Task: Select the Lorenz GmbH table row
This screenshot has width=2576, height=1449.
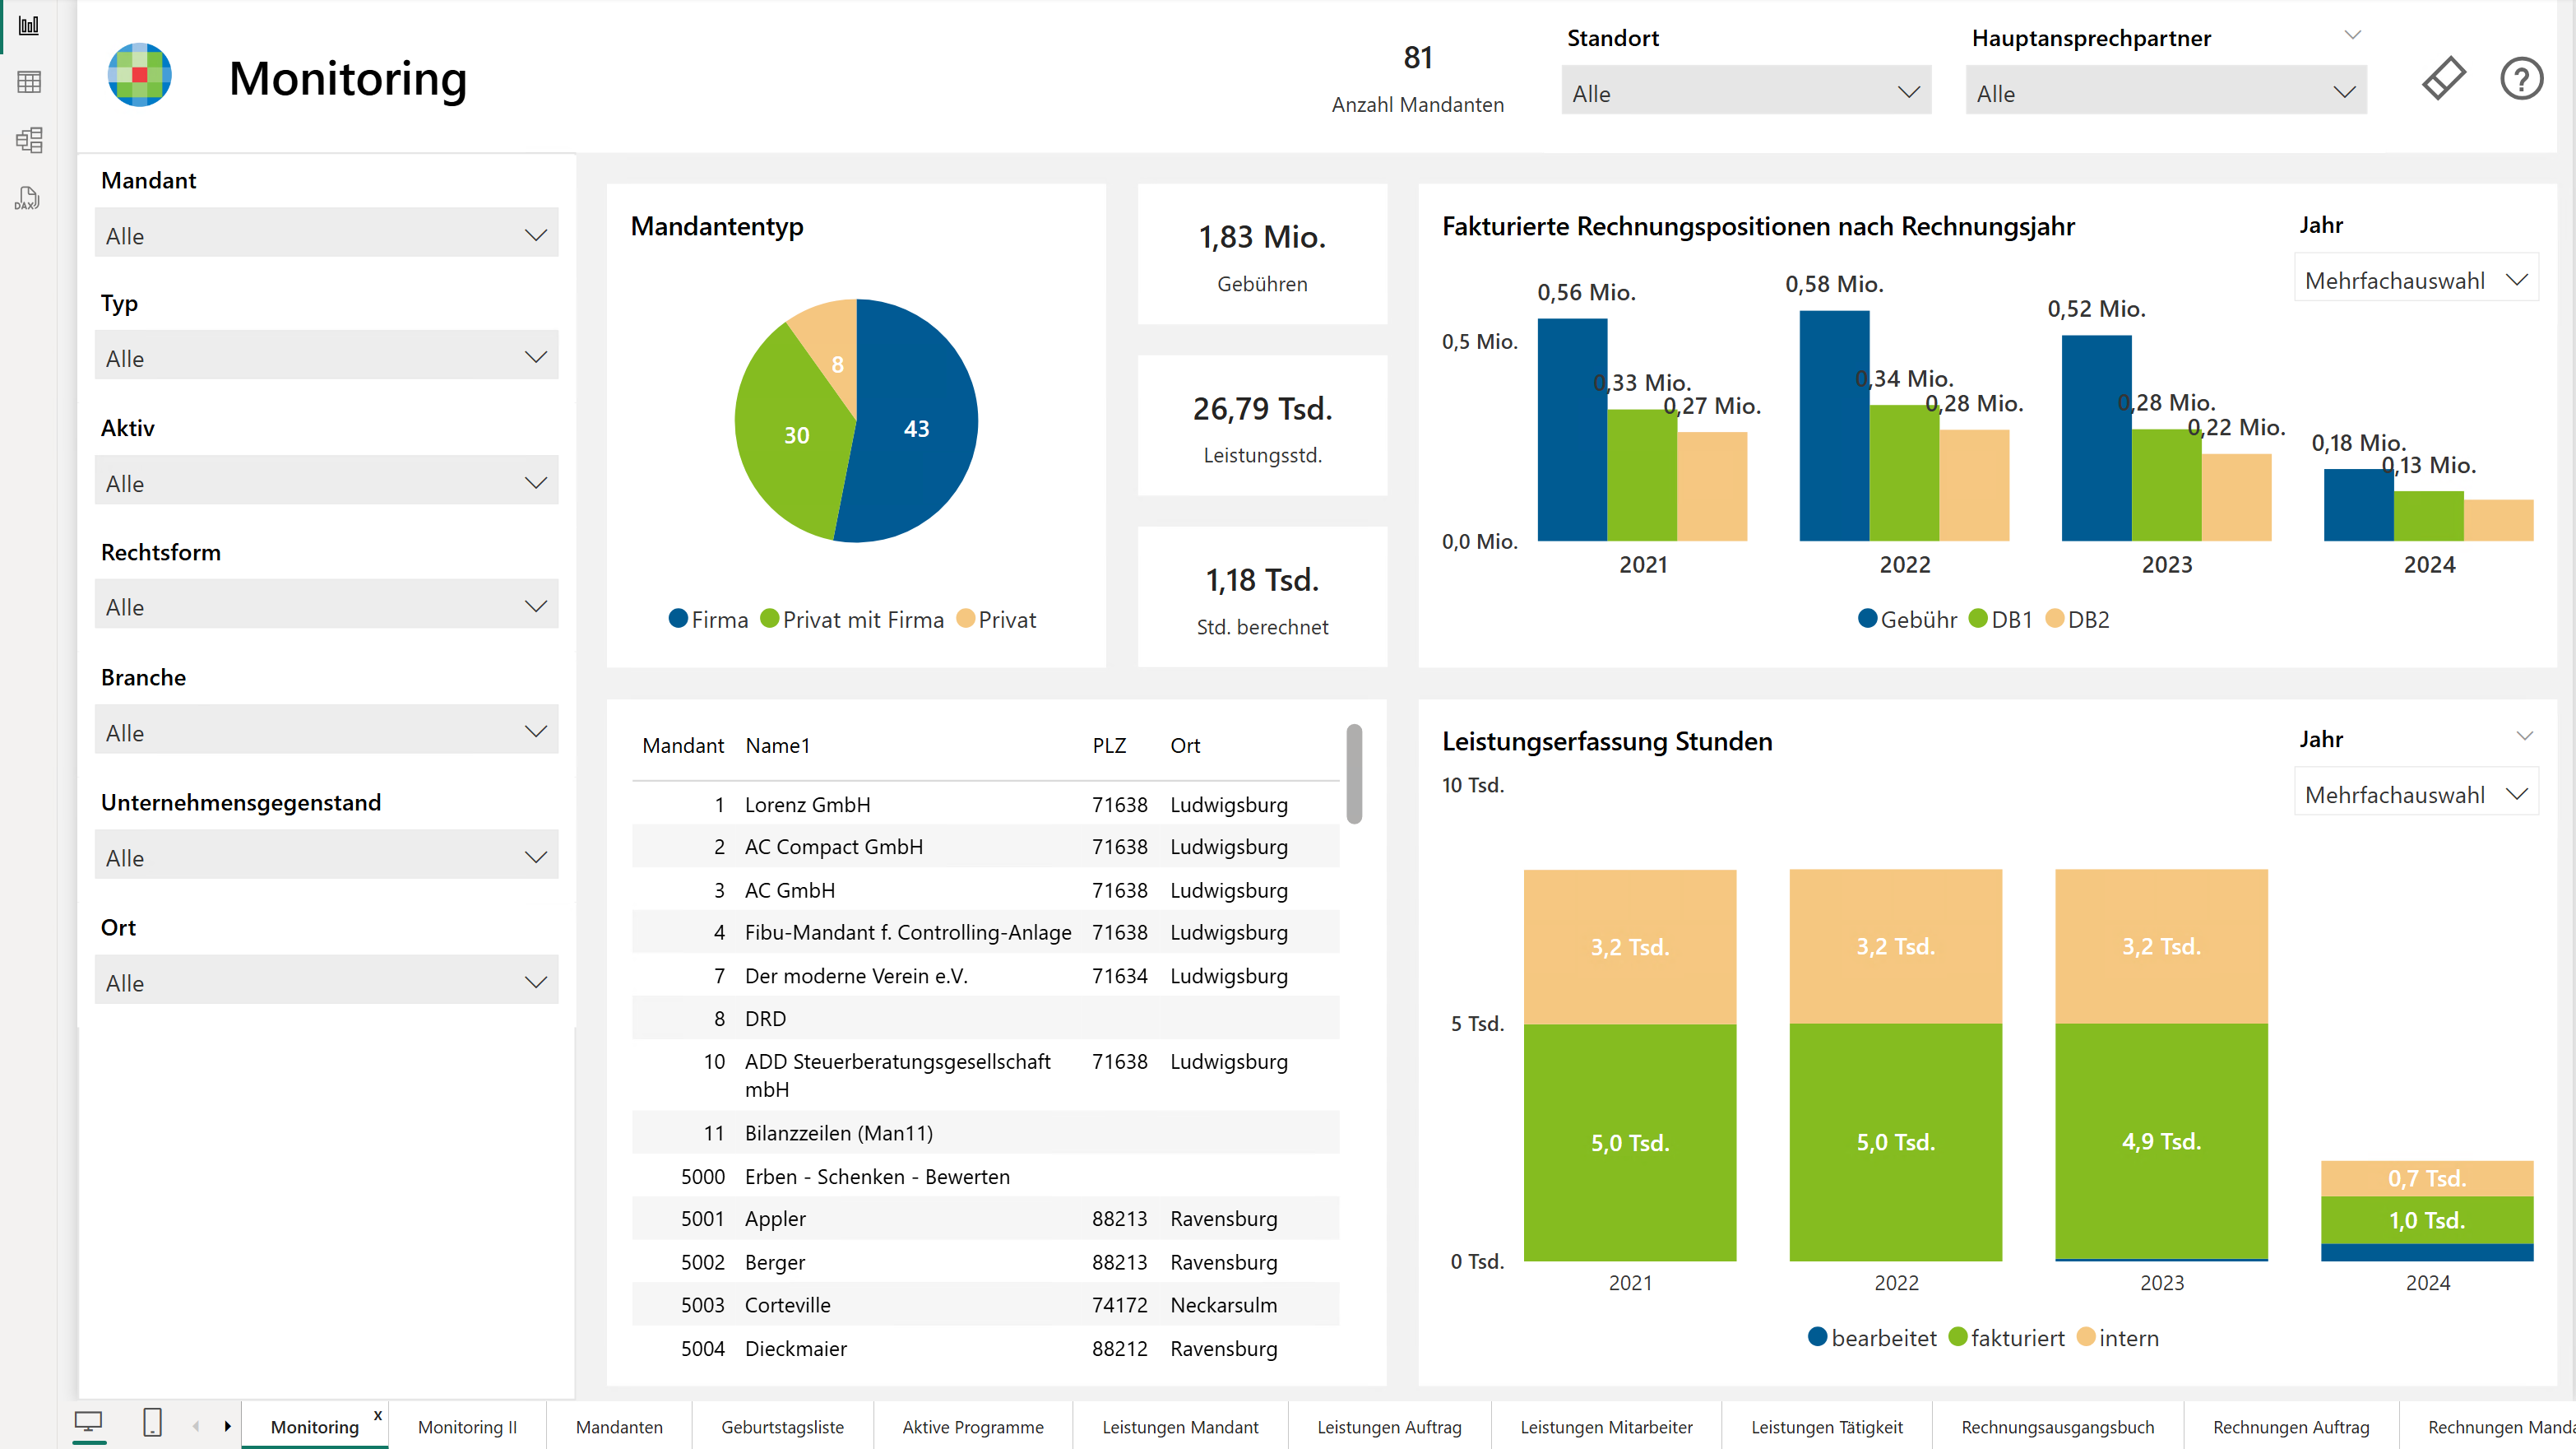Action: tap(985, 805)
